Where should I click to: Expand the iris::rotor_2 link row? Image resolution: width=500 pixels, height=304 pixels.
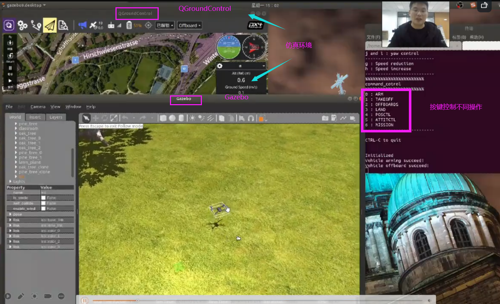tap(10, 241)
